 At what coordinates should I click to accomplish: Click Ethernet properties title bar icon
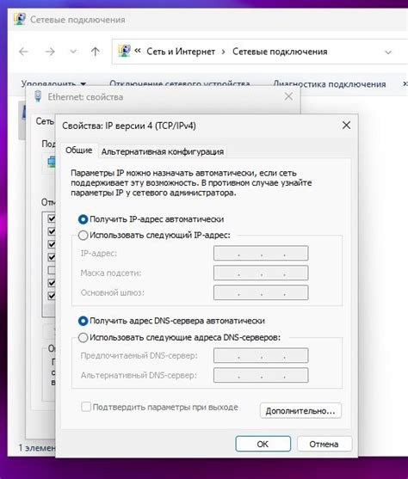tap(38, 96)
